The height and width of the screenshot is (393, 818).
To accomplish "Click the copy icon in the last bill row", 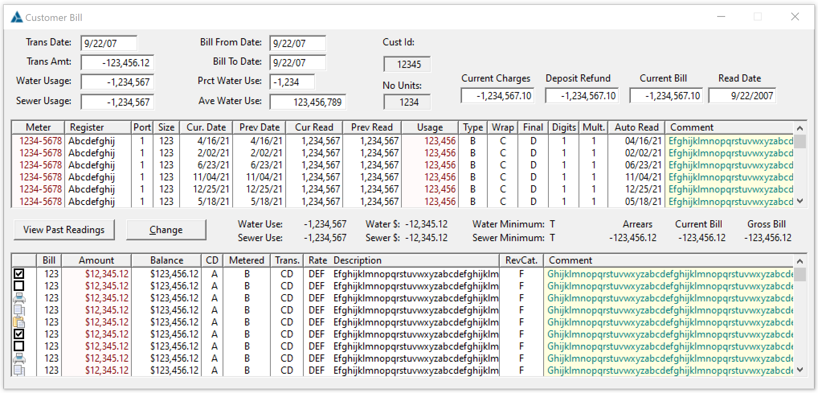I will (19, 370).
